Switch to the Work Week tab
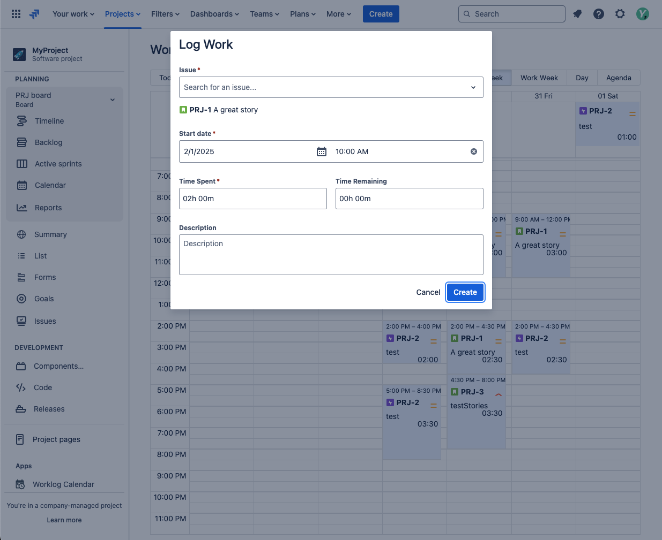 (x=539, y=78)
